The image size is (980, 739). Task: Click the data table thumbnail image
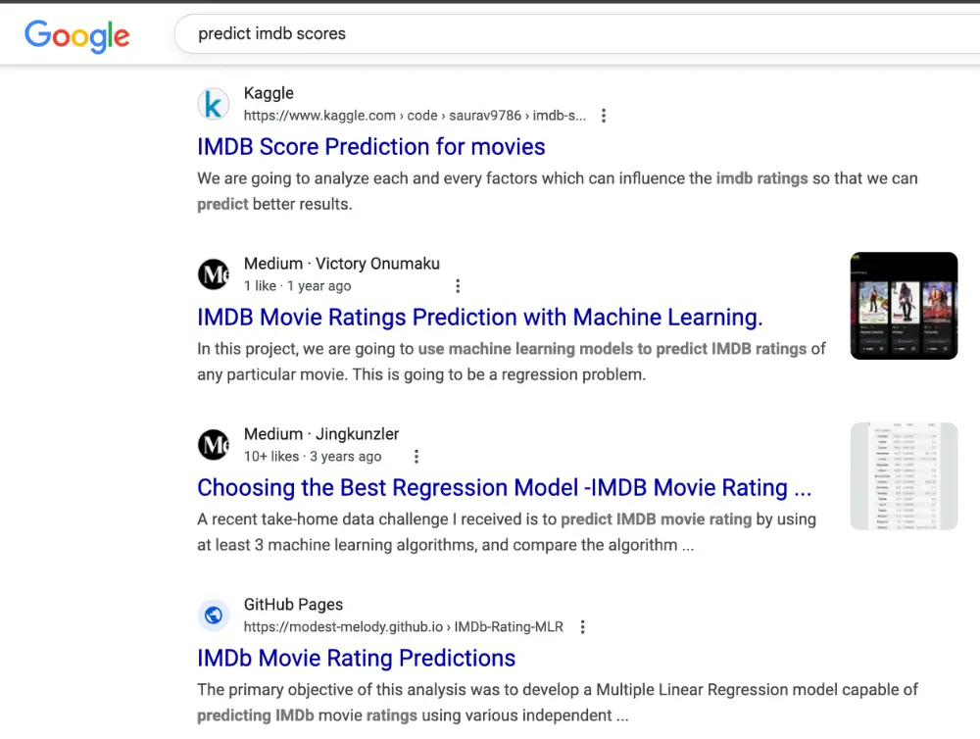tap(904, 476)
